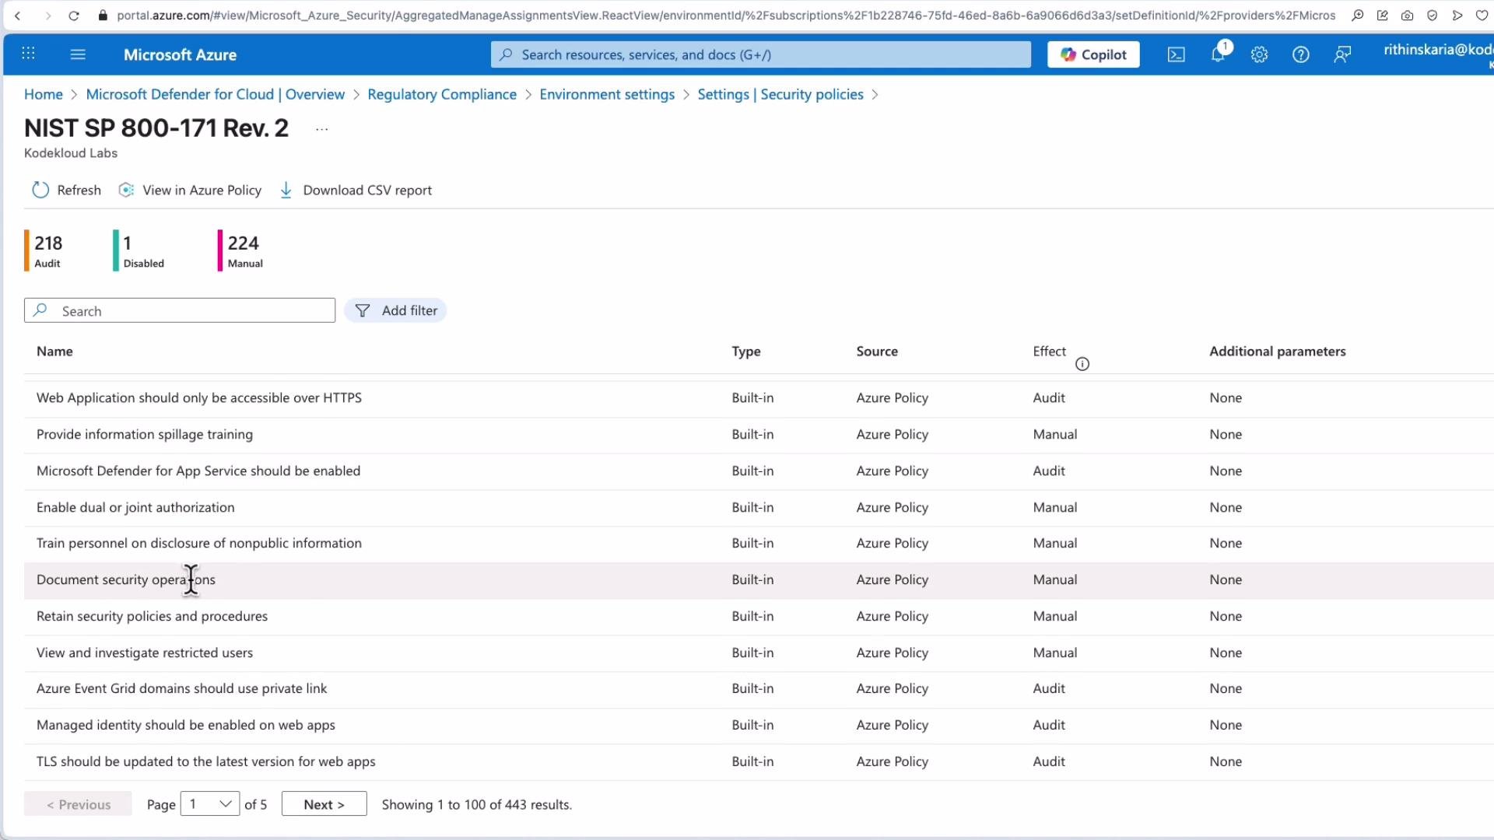Image resolution: width=1494 pixels, height=840 pixels.
Task: Click the Effect column info icon
Action: tap(1082, 364)
